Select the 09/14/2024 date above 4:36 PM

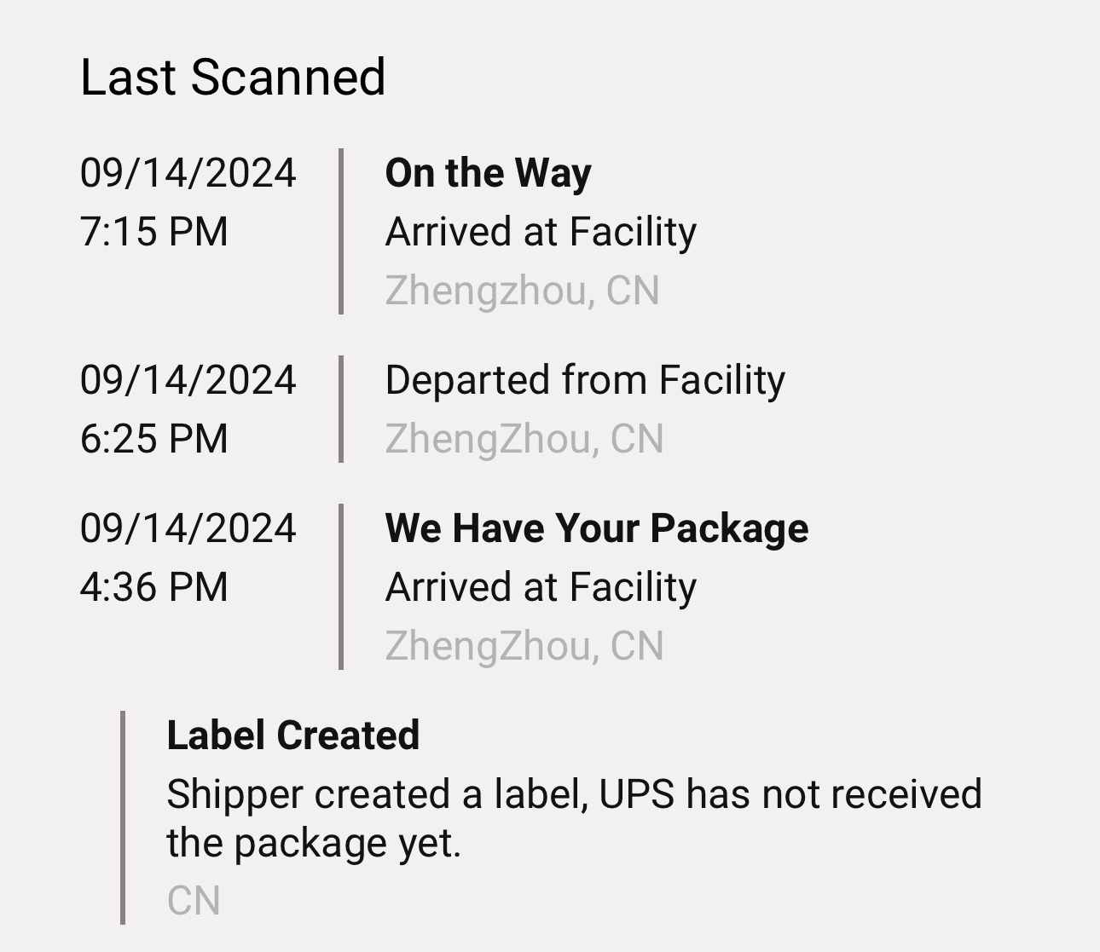188,528
